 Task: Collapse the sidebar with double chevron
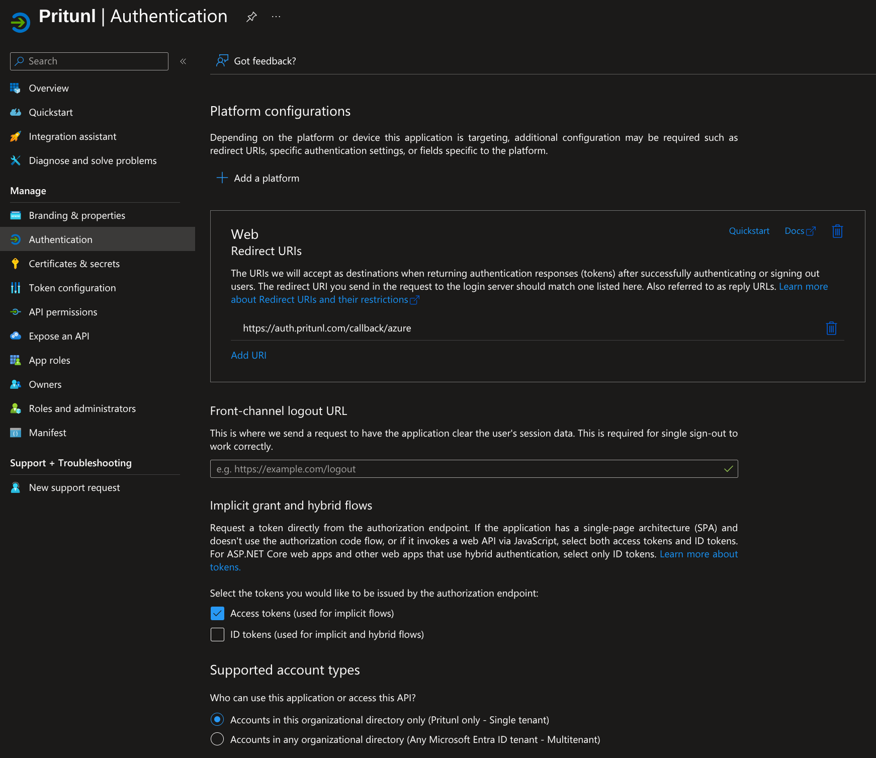pos(183,61)
